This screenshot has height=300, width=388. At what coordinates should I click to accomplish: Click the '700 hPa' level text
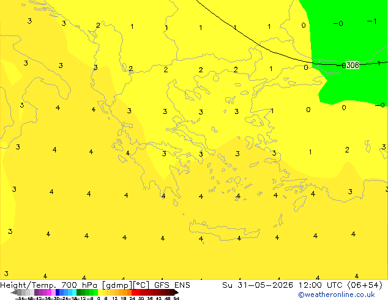(x=79, y=285)
